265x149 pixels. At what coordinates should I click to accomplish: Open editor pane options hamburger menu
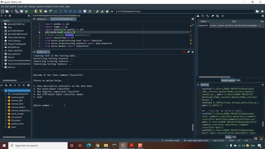pyautogui.click(x=193, y=19)
